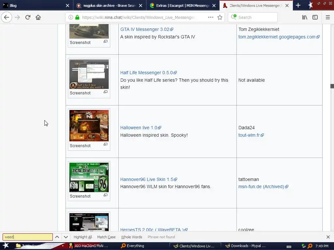Open GTA IV Messenger 3.02 link

pyautogui.click(x=147, y=29)
